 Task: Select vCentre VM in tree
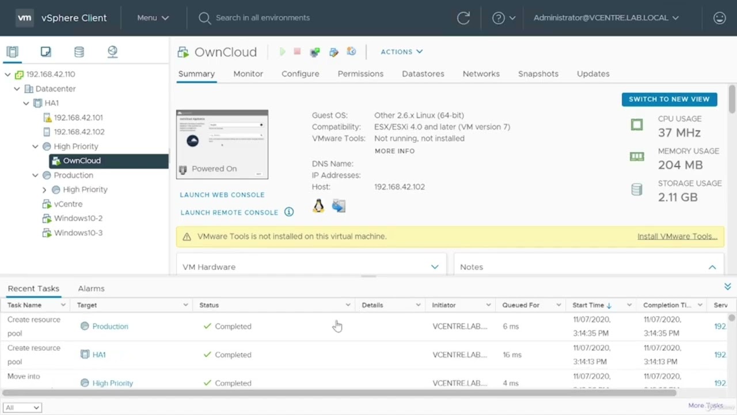(x=68, y=204)
